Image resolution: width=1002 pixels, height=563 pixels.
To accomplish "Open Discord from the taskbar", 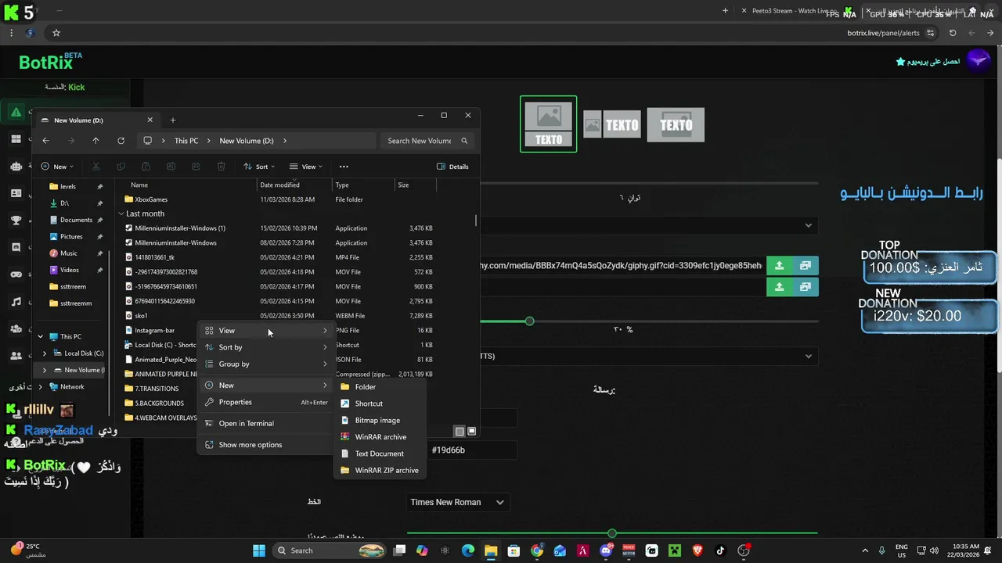I will pyautogui.click(x=606, y=550).
